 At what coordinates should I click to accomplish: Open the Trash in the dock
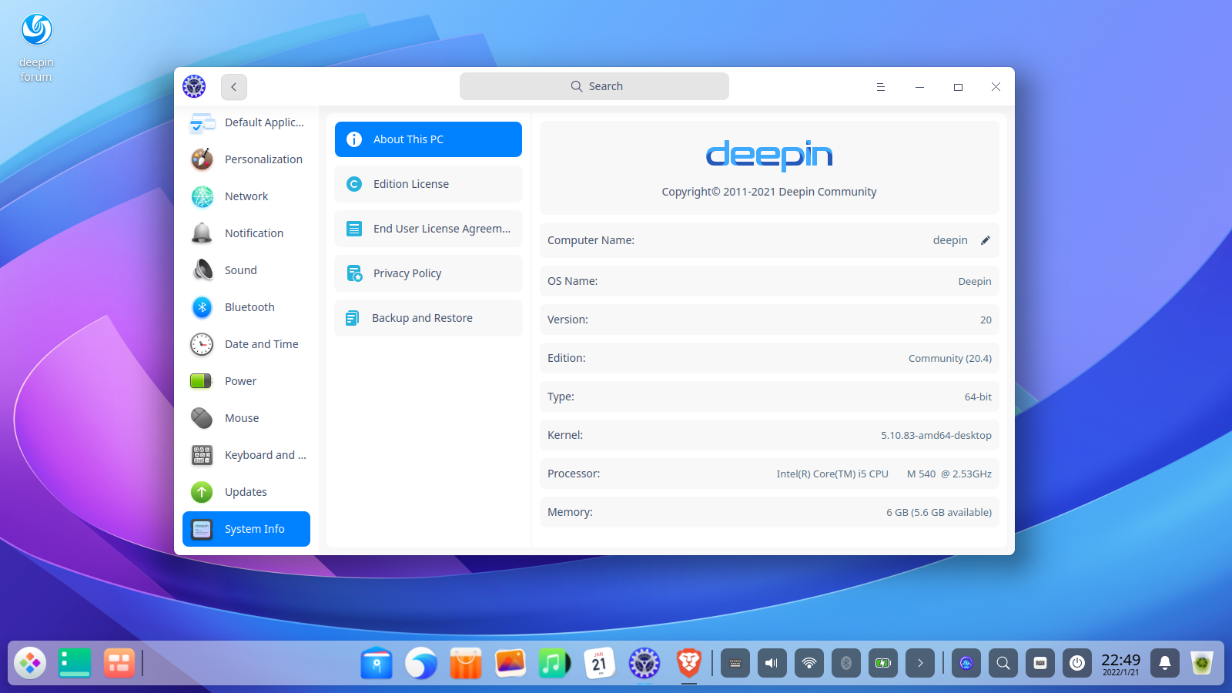pos(1202,662)
